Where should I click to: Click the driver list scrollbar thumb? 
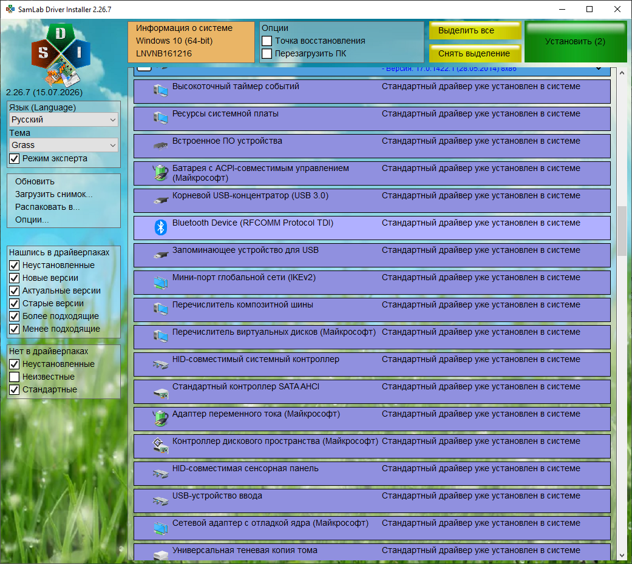point(622,230)
